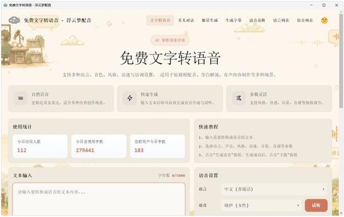This screenshot has width=344, height=217.
Task: Click the large 免费文字转语音 headline
Action: 170,58
